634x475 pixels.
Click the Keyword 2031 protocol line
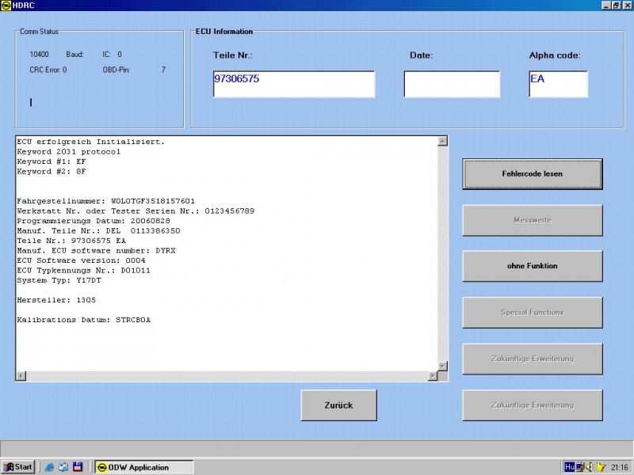(x=69, y=152)
